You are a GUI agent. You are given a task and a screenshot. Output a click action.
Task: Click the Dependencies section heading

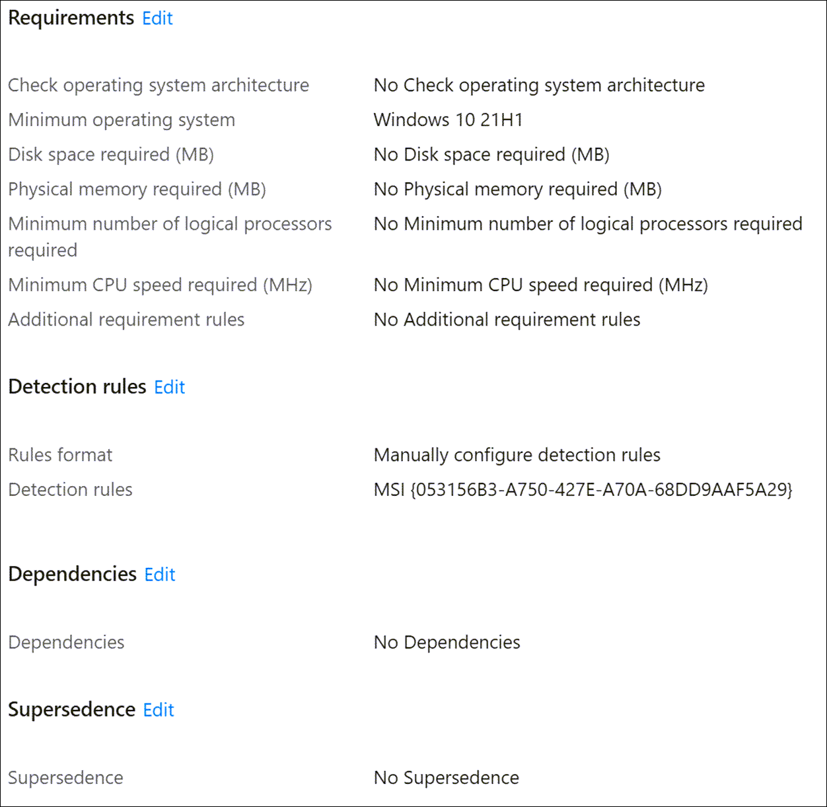72,574
